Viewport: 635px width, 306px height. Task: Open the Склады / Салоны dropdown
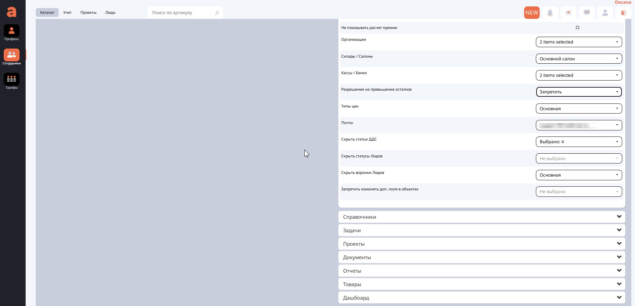tap(578, 59)
